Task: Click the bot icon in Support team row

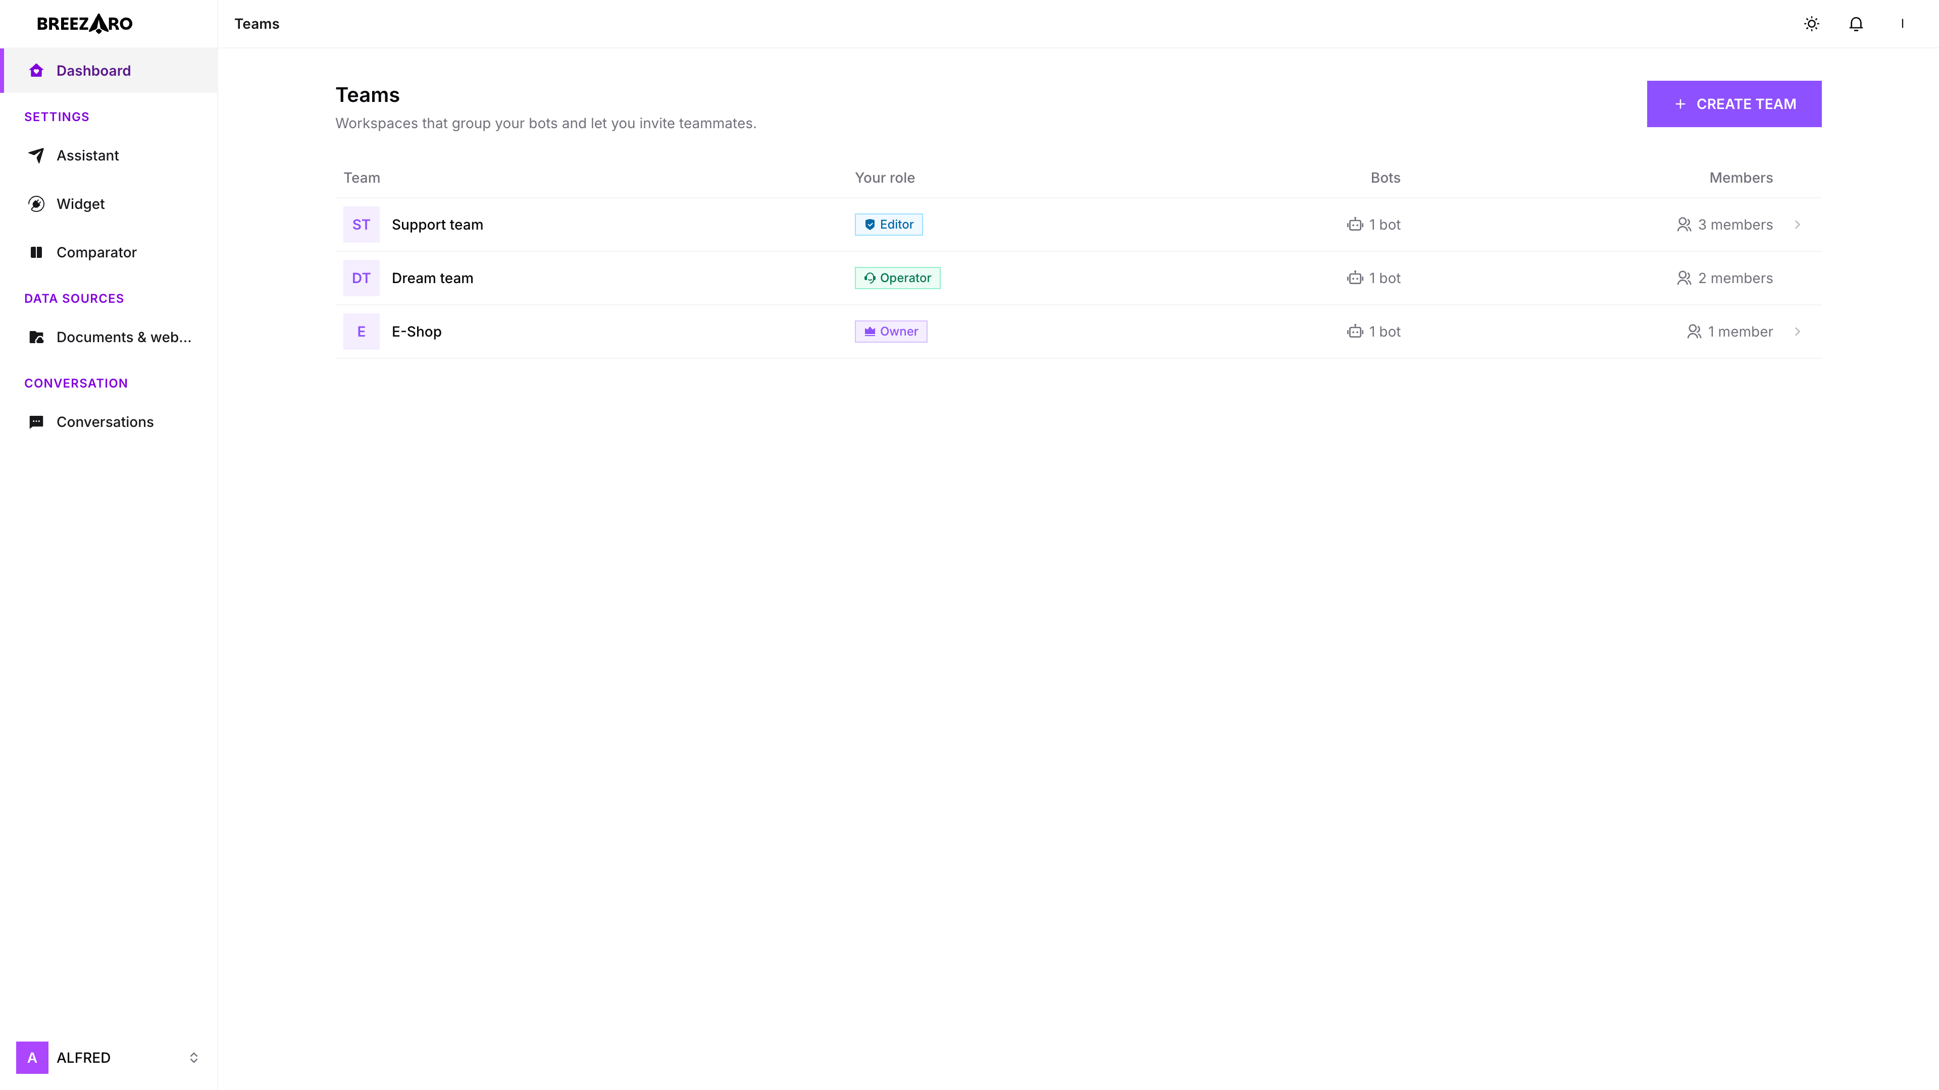Action: (1355, 225)
